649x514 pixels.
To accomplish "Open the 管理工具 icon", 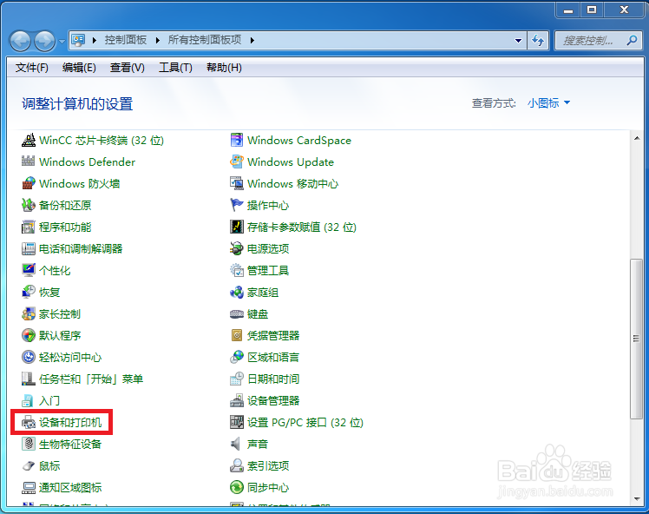I will tap(237, 271).
